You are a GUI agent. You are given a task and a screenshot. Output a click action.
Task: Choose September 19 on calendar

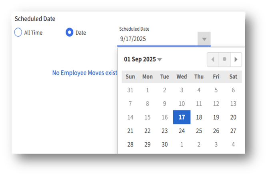tap(216, 117)
